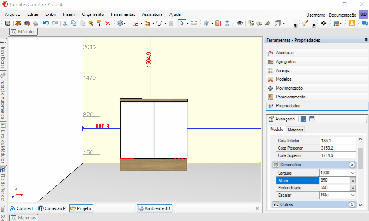This screenshot has width=369, height=221.
Task: Open the dropdown arrow beside the layers icon
Action: 212,24
